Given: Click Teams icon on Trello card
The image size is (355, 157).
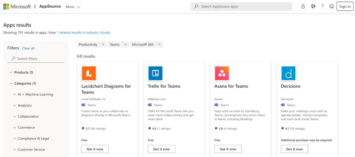Looking at the screenshot, I should coord(150,105).
